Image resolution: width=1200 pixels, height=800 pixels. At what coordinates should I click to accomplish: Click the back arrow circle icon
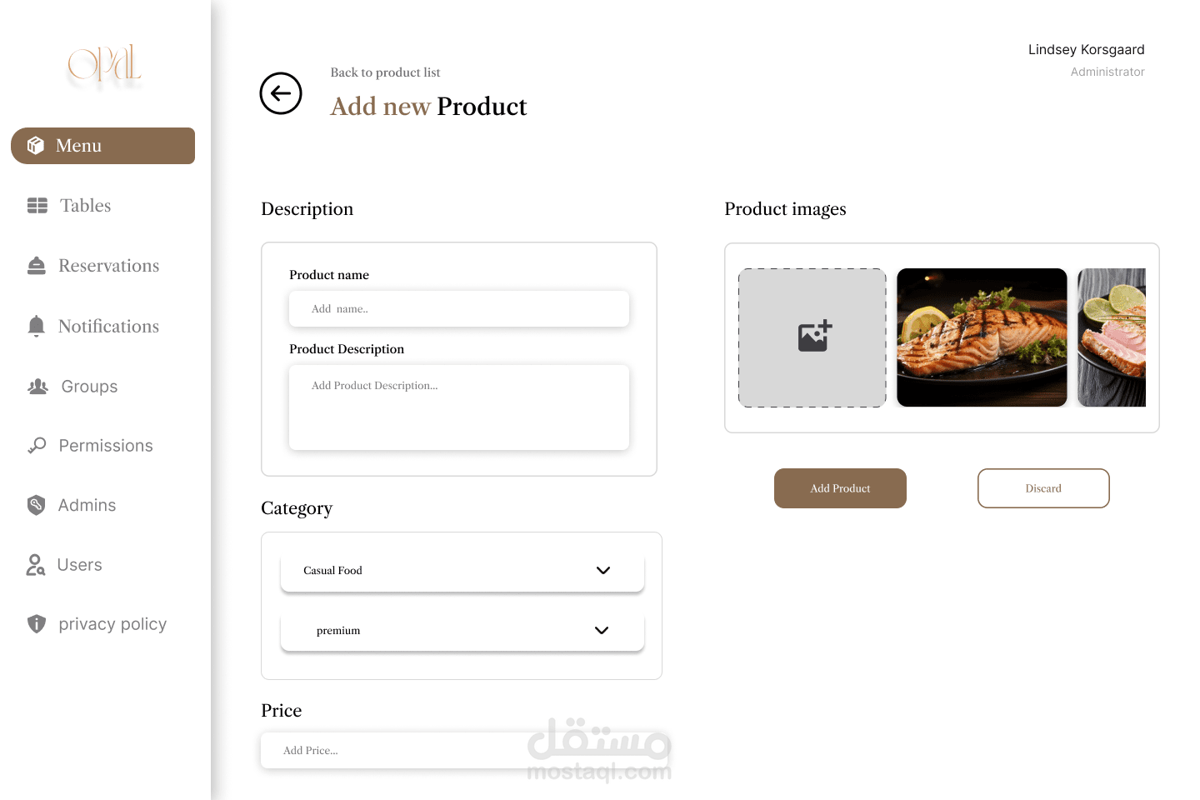[281, 93]
